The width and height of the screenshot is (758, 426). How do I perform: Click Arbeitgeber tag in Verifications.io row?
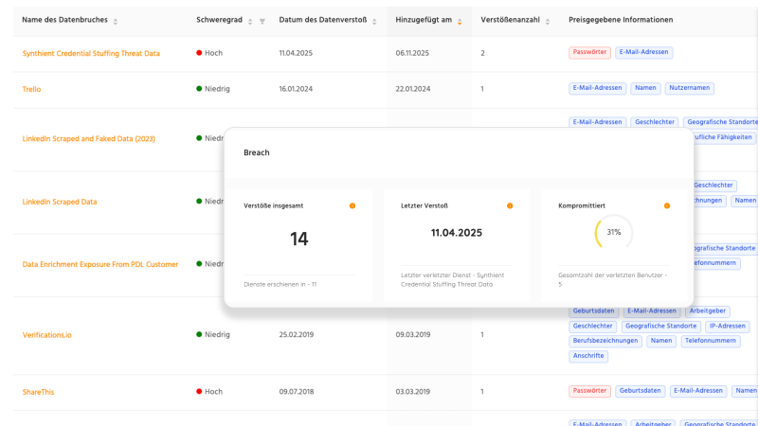click(707, 311)
